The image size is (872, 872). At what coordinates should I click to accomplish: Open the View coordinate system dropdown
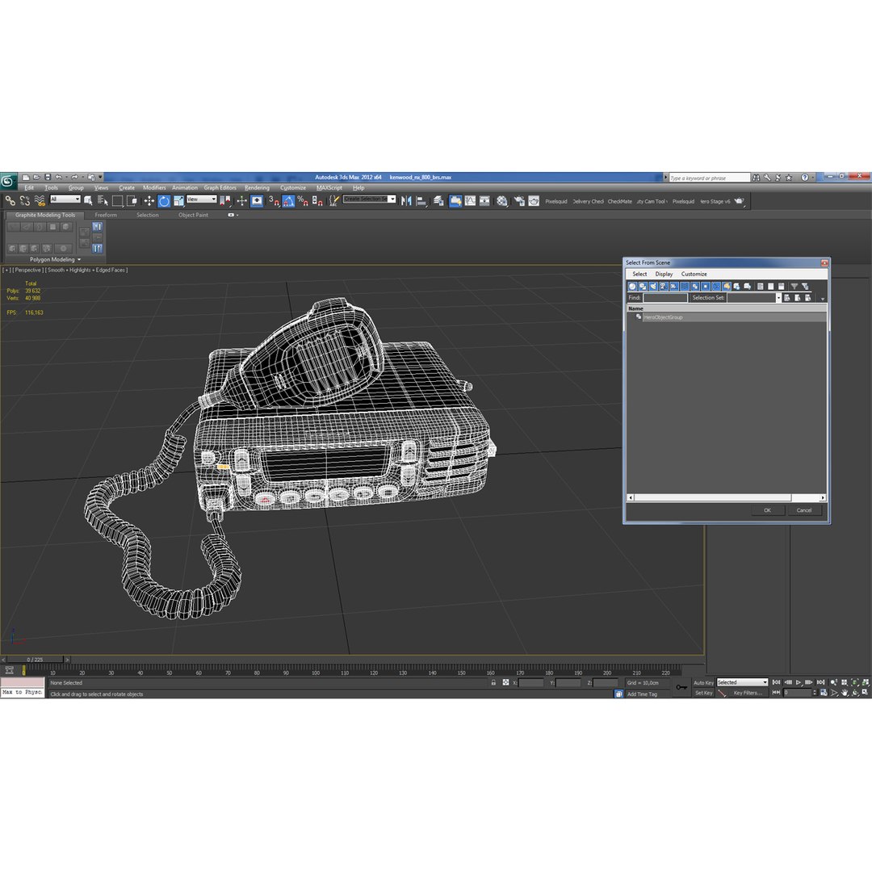(201, 199)
